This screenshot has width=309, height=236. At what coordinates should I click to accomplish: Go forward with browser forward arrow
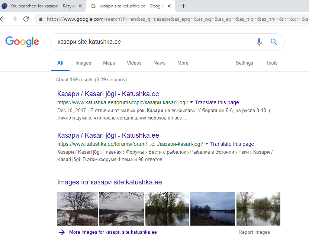coord(14,19)
